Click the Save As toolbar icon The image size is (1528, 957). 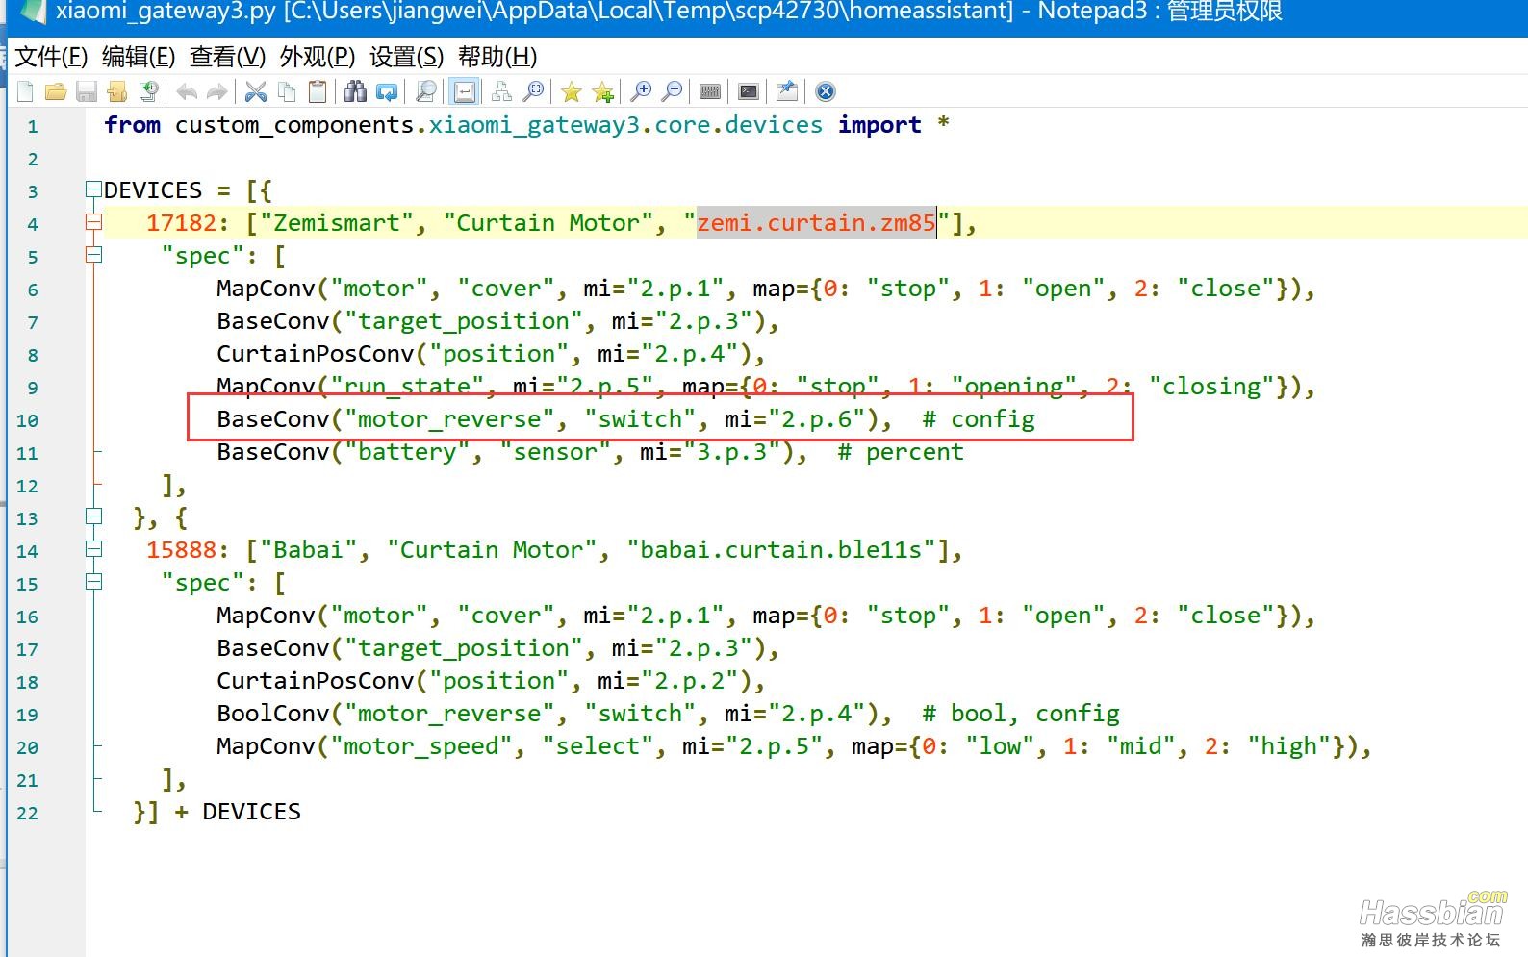coord(117,91)
